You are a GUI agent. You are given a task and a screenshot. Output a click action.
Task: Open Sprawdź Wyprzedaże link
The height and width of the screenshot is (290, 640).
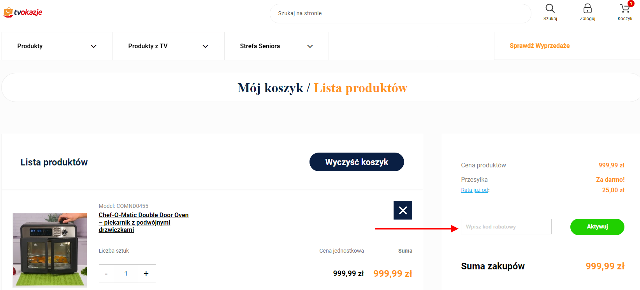(x=539, y=46)
